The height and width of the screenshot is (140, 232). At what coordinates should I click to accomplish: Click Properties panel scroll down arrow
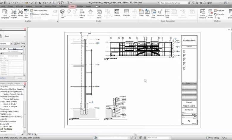coord(25,75)
